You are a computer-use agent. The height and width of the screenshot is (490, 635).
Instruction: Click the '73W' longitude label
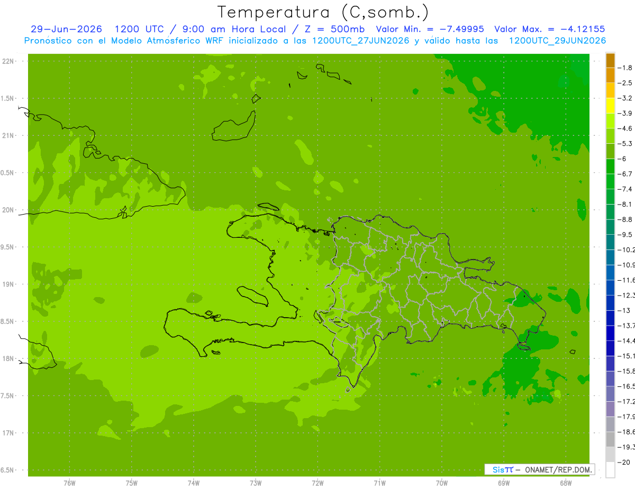pyautogui.click(x=256, y=482)
